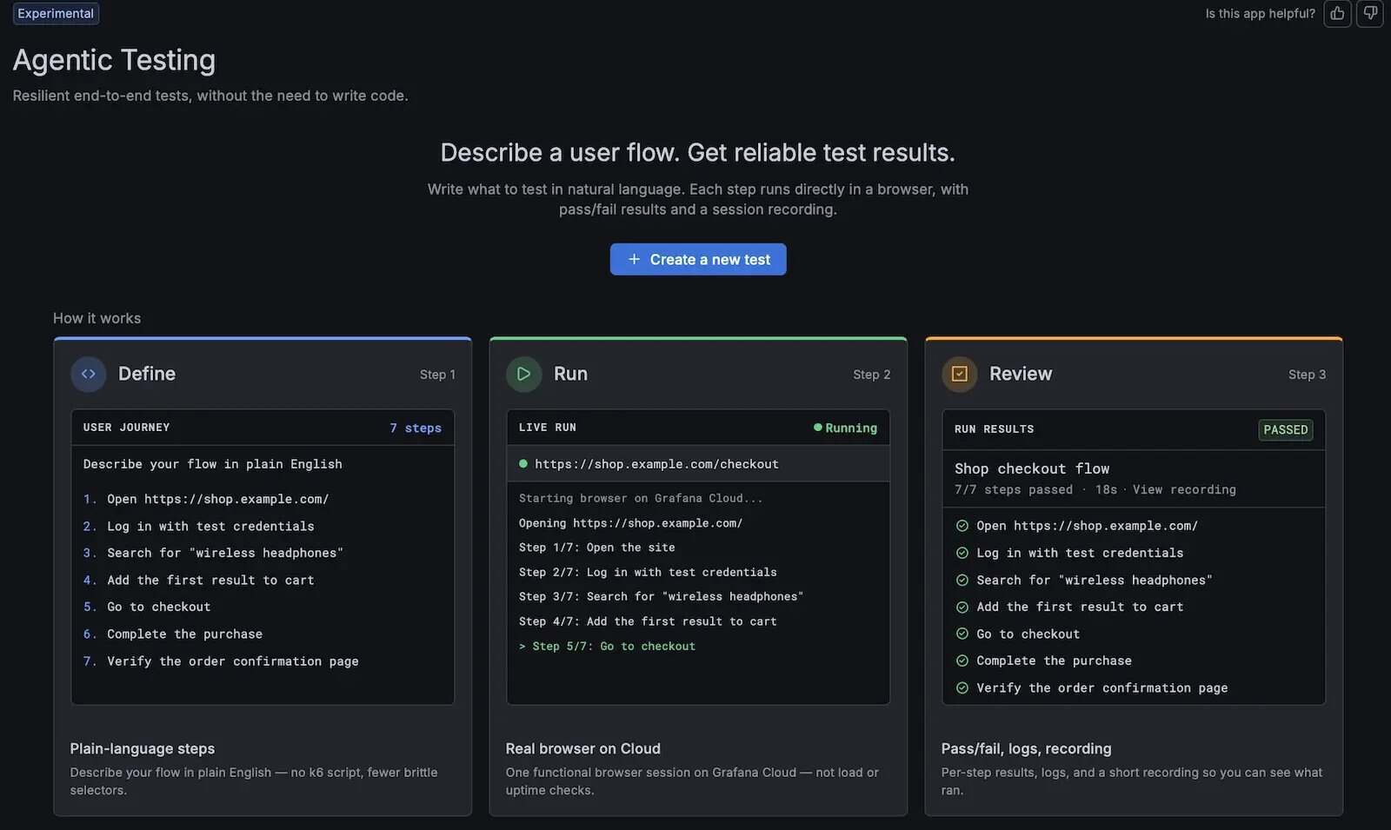1391x830 pixels.
Task: Click the 'Opening https://shop.example.com/' log line
Action: pyautogui.click(x=631, y=523)
